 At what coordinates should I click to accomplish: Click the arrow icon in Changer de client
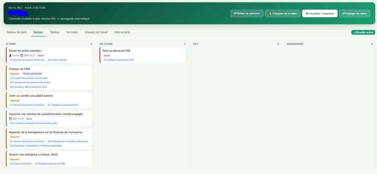[x=343, y=14]
